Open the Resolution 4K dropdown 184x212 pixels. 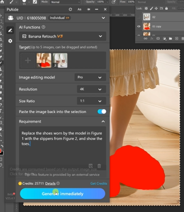pyautogui.click(x=92, y=89)
